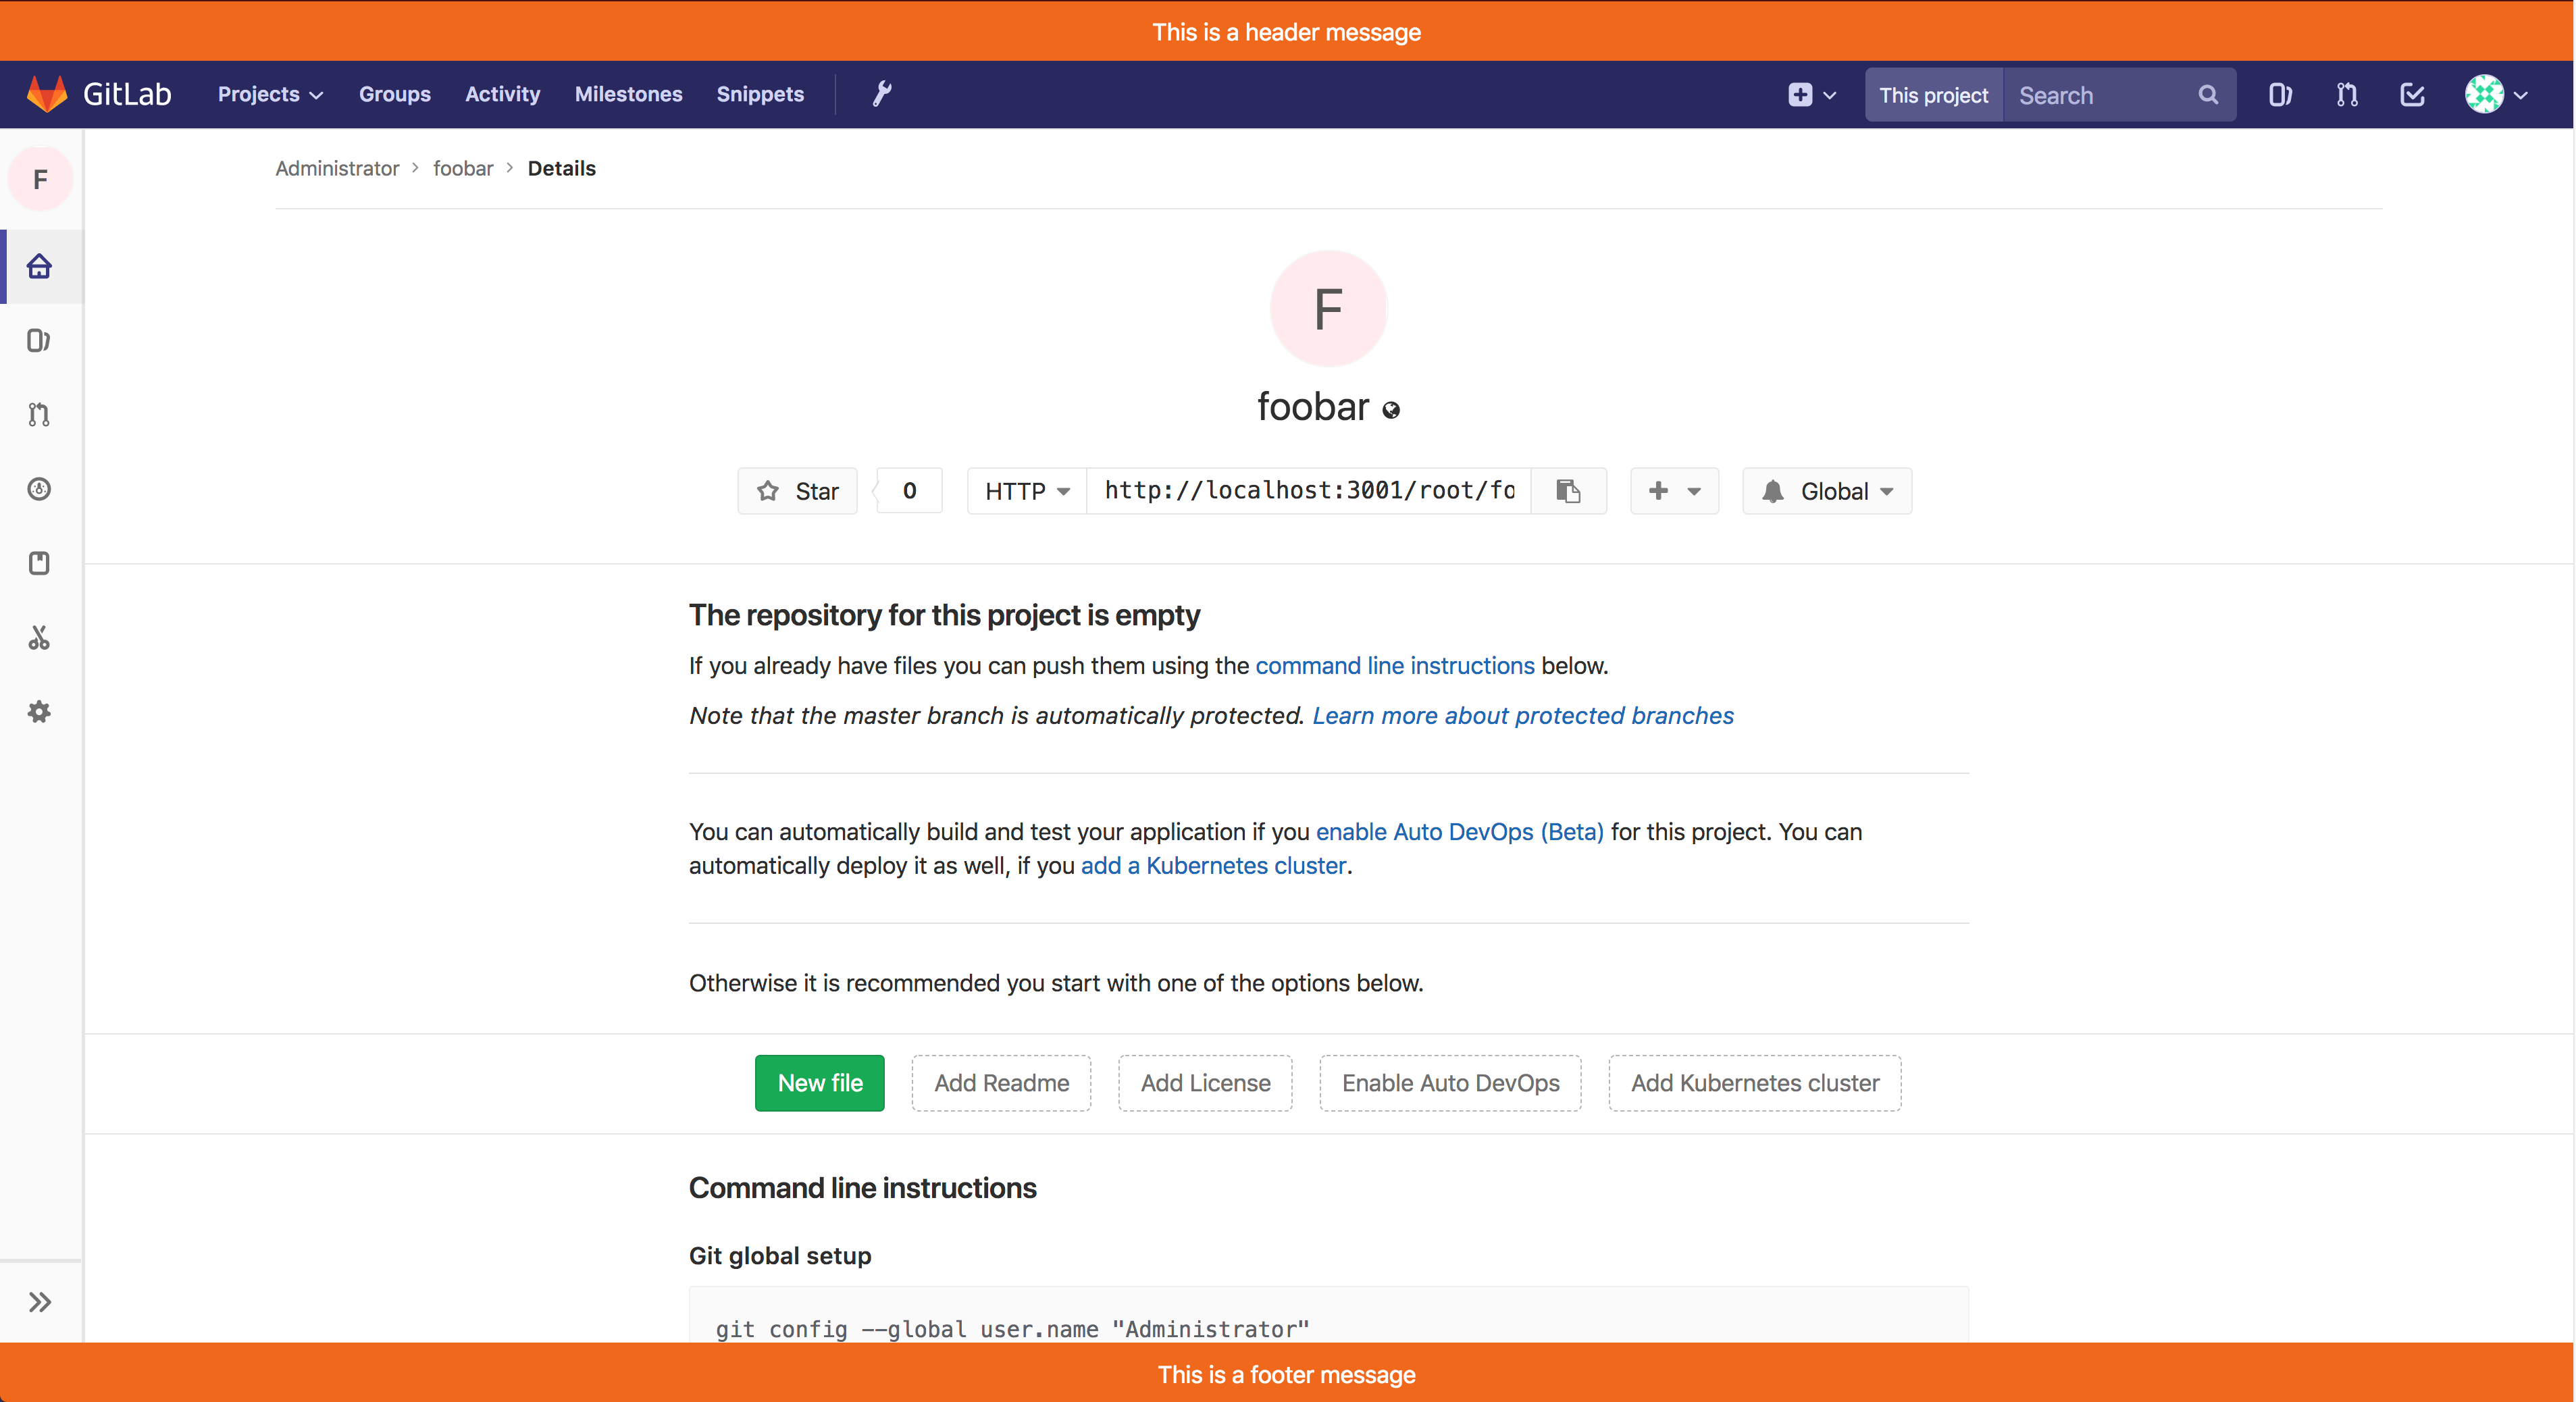Click the snippets sidebar icon
Image resolution: width=2576 pixels, height=1402 pixels.
[41, 637]
